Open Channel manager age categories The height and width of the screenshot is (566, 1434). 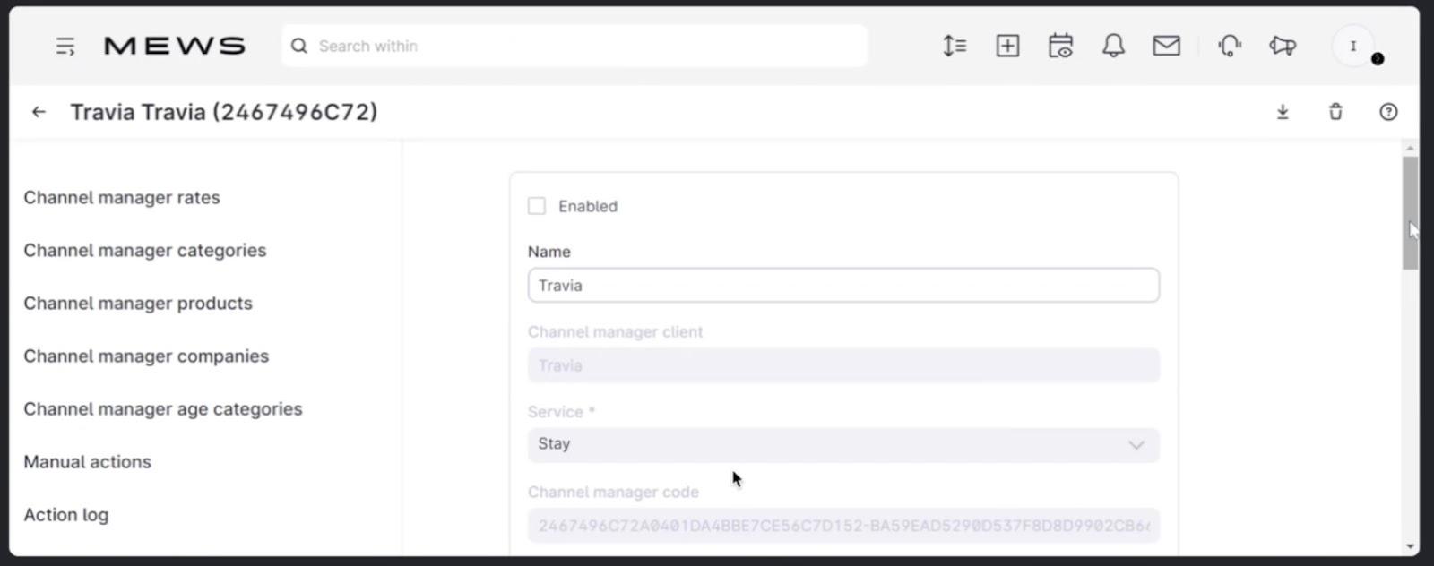[163, 409]
